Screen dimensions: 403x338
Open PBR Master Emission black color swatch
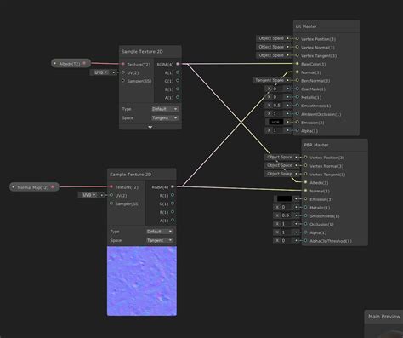click(x=284, y=199)
